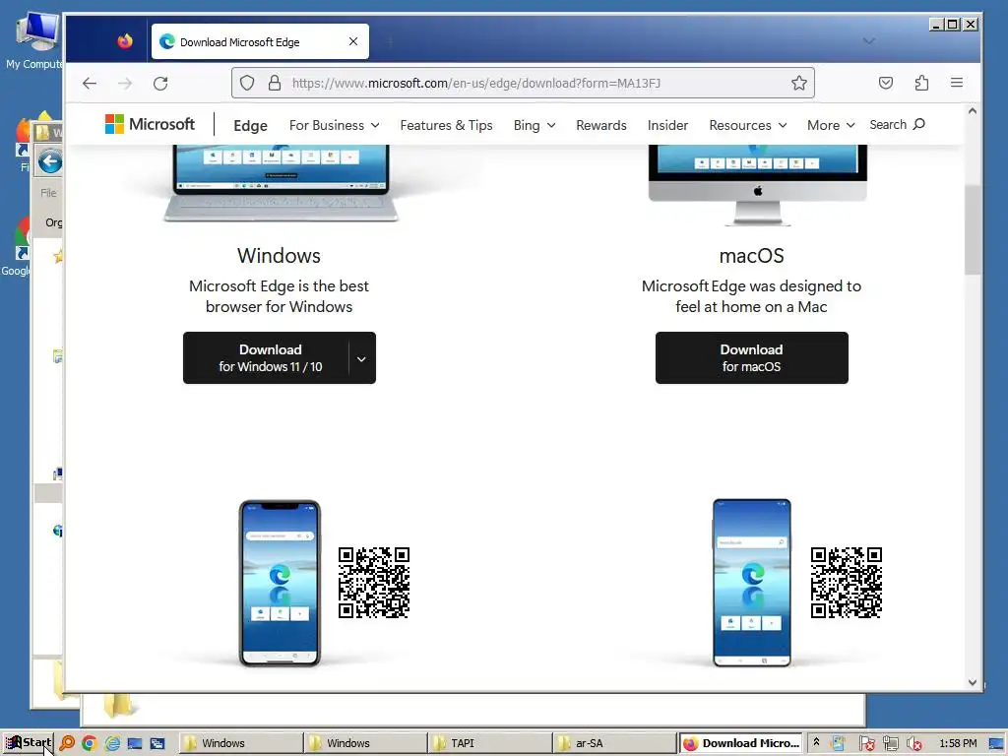Select the Download Microsoft Edge tab
Viewport: 1008px width, 756px height.
[260, 41]
